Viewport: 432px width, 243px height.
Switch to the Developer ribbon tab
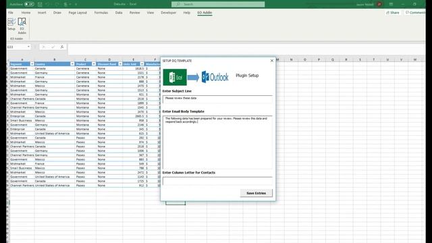(x=168, y=13)
